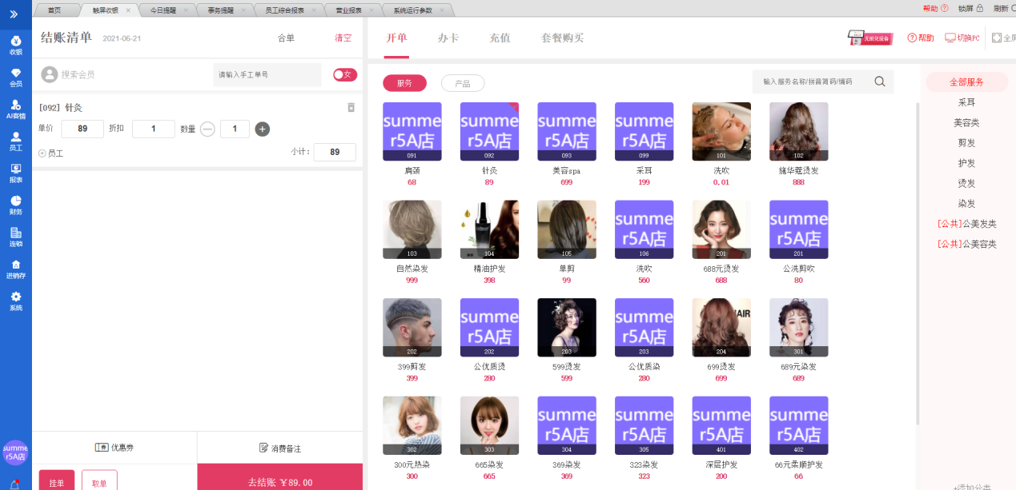
Task: Select the 服务 services filter pill
Action: click(x=404, y=83)
